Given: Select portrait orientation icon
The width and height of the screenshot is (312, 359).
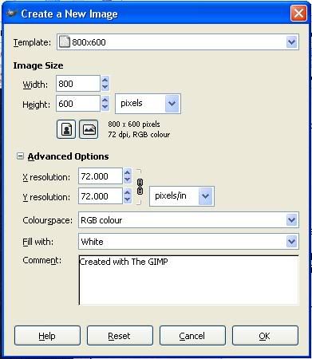Looking at the screenshot, I should pos(66,129).
